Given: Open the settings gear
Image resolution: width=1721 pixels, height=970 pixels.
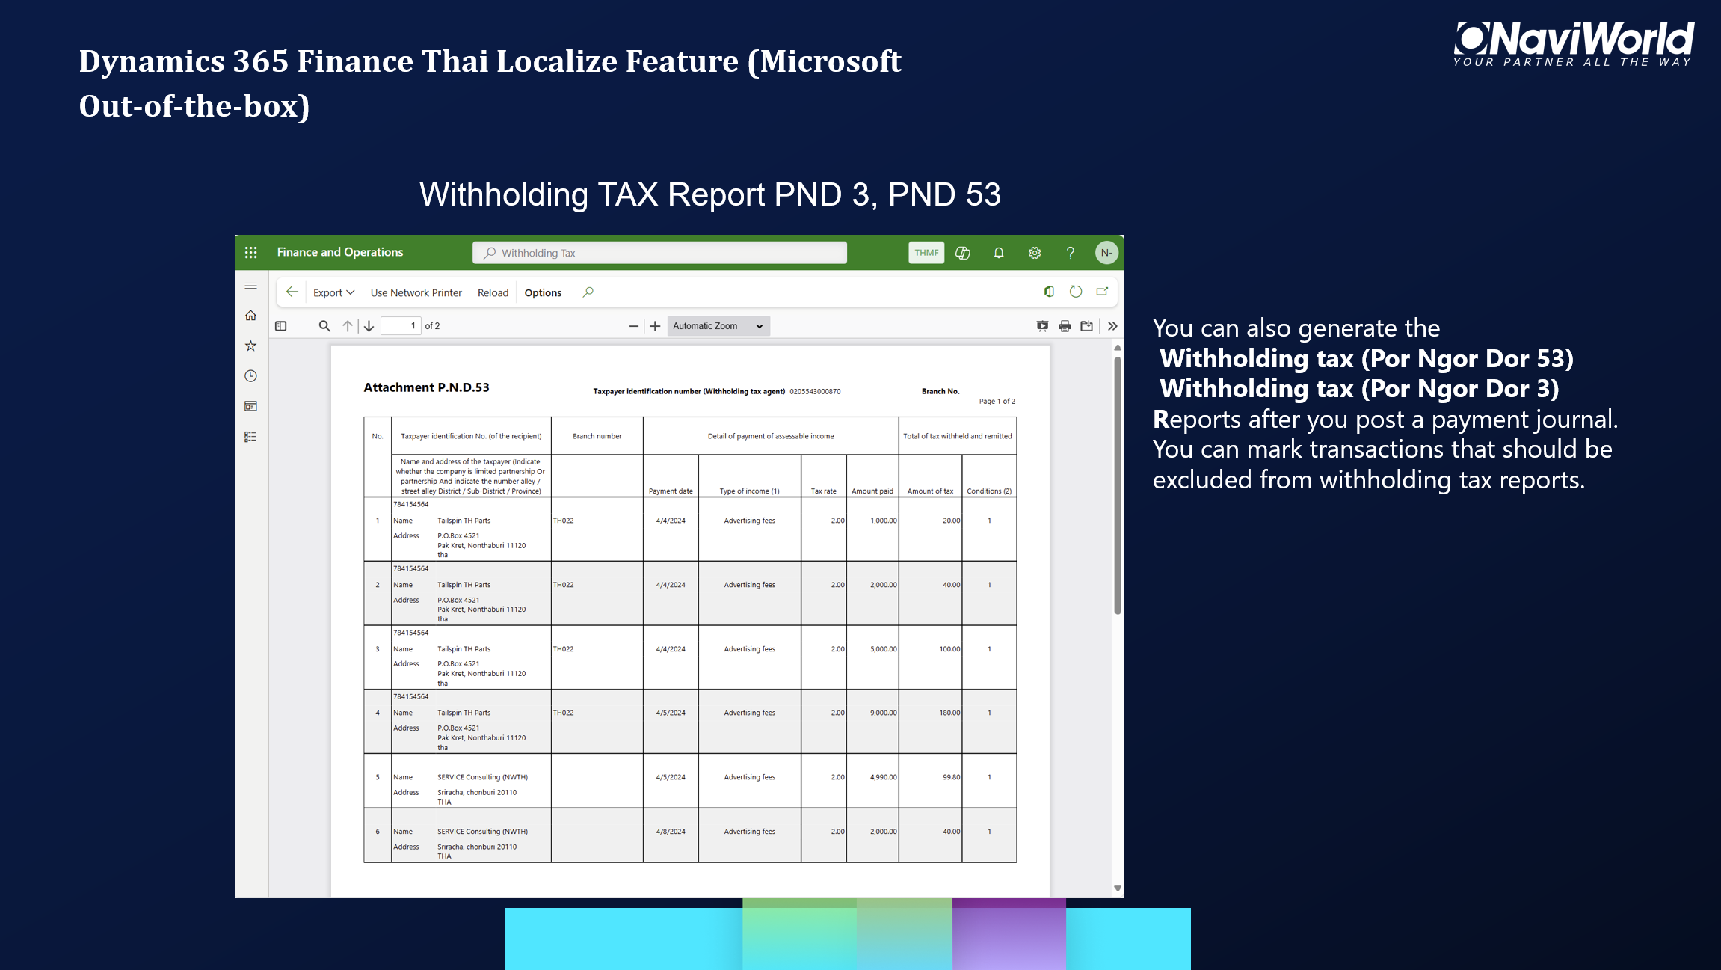Looking at the screenshot, I should (x=1035, y=253).
